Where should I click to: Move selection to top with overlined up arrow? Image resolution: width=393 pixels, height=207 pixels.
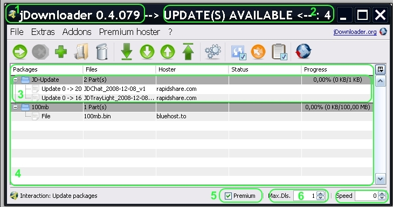188,52
